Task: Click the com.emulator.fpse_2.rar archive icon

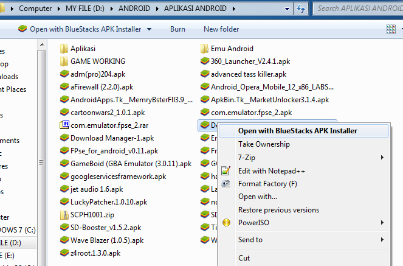Action: pyautogui.click(x=64, y=125)
